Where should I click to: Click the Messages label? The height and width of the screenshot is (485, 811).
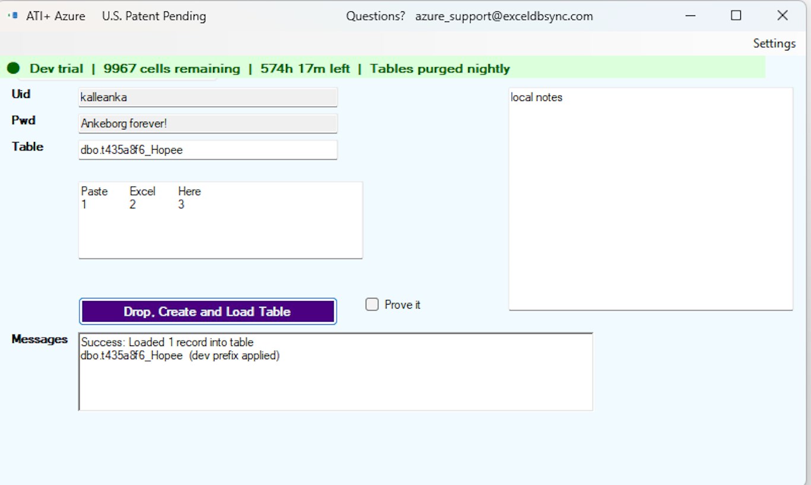pyautogui.click(x=40, y=339)
